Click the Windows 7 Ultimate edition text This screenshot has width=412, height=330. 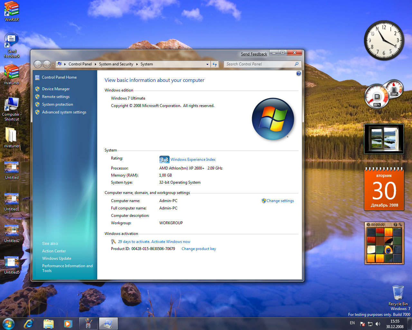128,98
